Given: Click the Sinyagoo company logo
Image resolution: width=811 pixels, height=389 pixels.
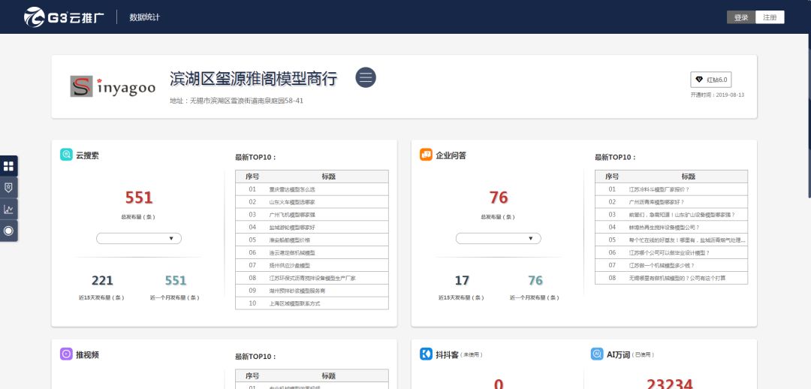Looking at the screenshot, I should [x=113, y=87].
